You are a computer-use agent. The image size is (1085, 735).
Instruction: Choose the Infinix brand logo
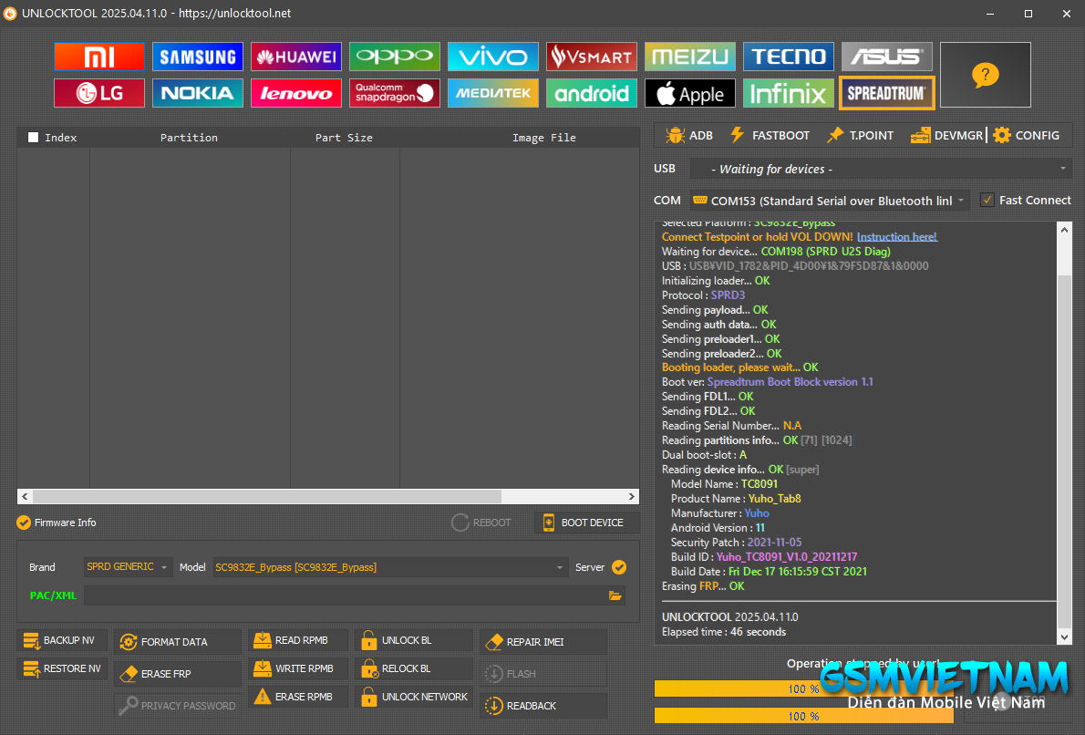click(x=788, y=93)
